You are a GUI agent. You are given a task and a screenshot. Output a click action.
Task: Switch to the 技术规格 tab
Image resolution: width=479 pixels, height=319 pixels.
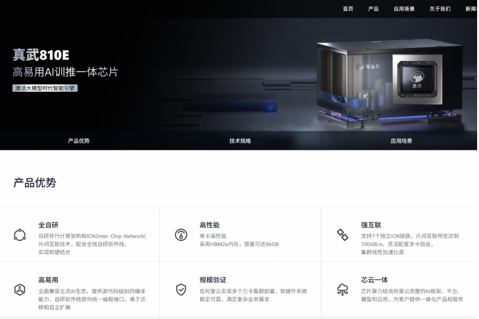(x=240, y=141)
